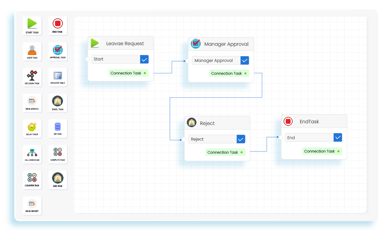Confirm the Start selection with the blue checkmark
Viewport: 386px width, 234px height.
(144, 59)
